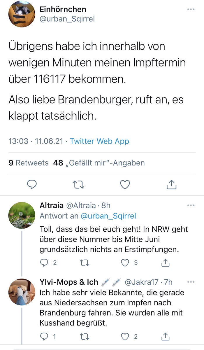The width and height of the screenshot is (204, 350).
Task: Retweet the Ylvi-Mops & Ich reply
Action: click(85, 337)
